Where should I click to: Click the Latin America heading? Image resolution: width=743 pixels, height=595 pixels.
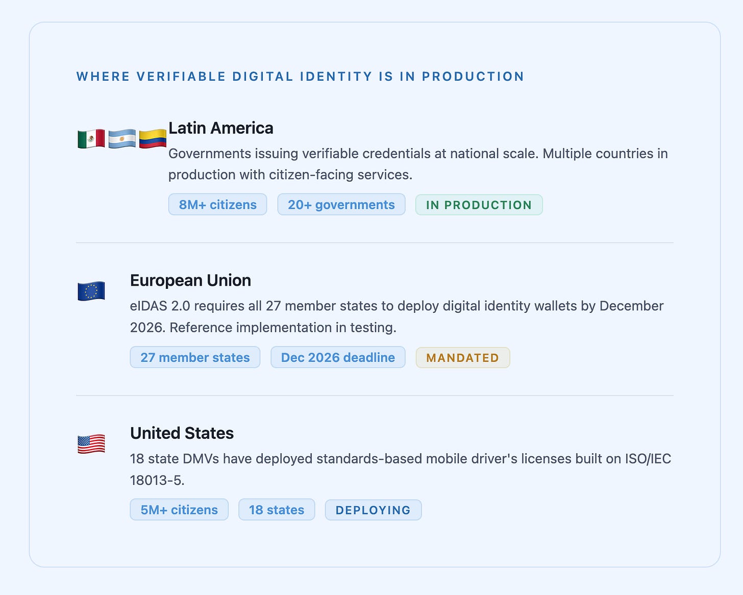(x=221, y=128)
